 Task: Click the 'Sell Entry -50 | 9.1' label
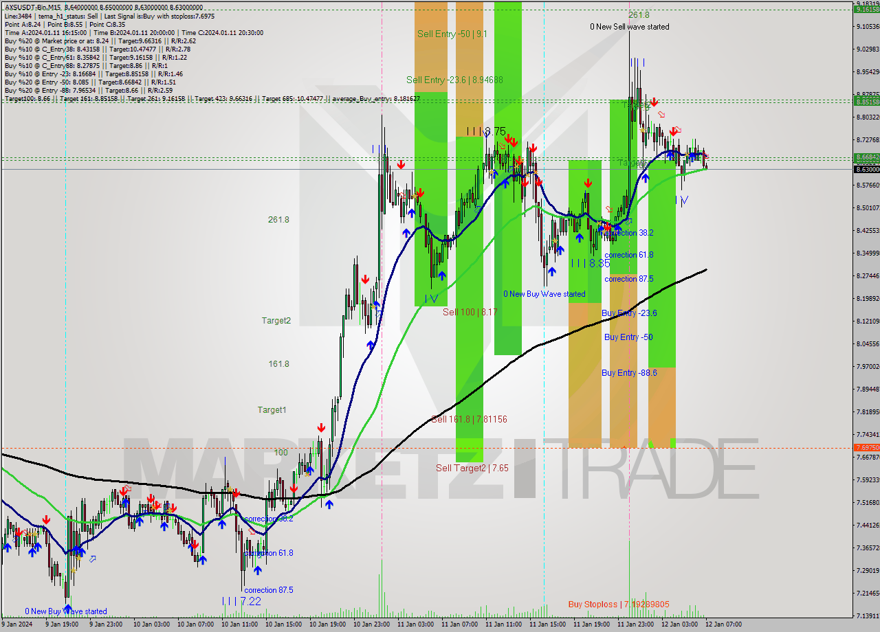452,34
